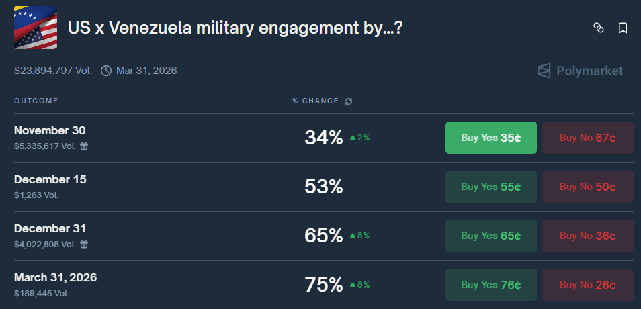Click the refresh icon beside % Chance
The width and height of the screenshot is (641, 309).
click(x=349, y=101)
